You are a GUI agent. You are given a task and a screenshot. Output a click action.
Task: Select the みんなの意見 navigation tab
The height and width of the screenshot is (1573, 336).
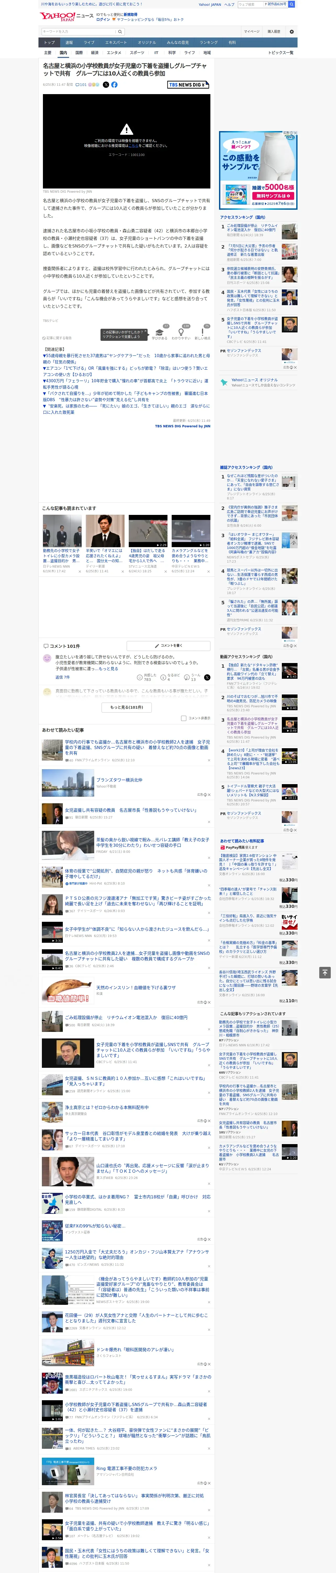[x=178, y=42]
